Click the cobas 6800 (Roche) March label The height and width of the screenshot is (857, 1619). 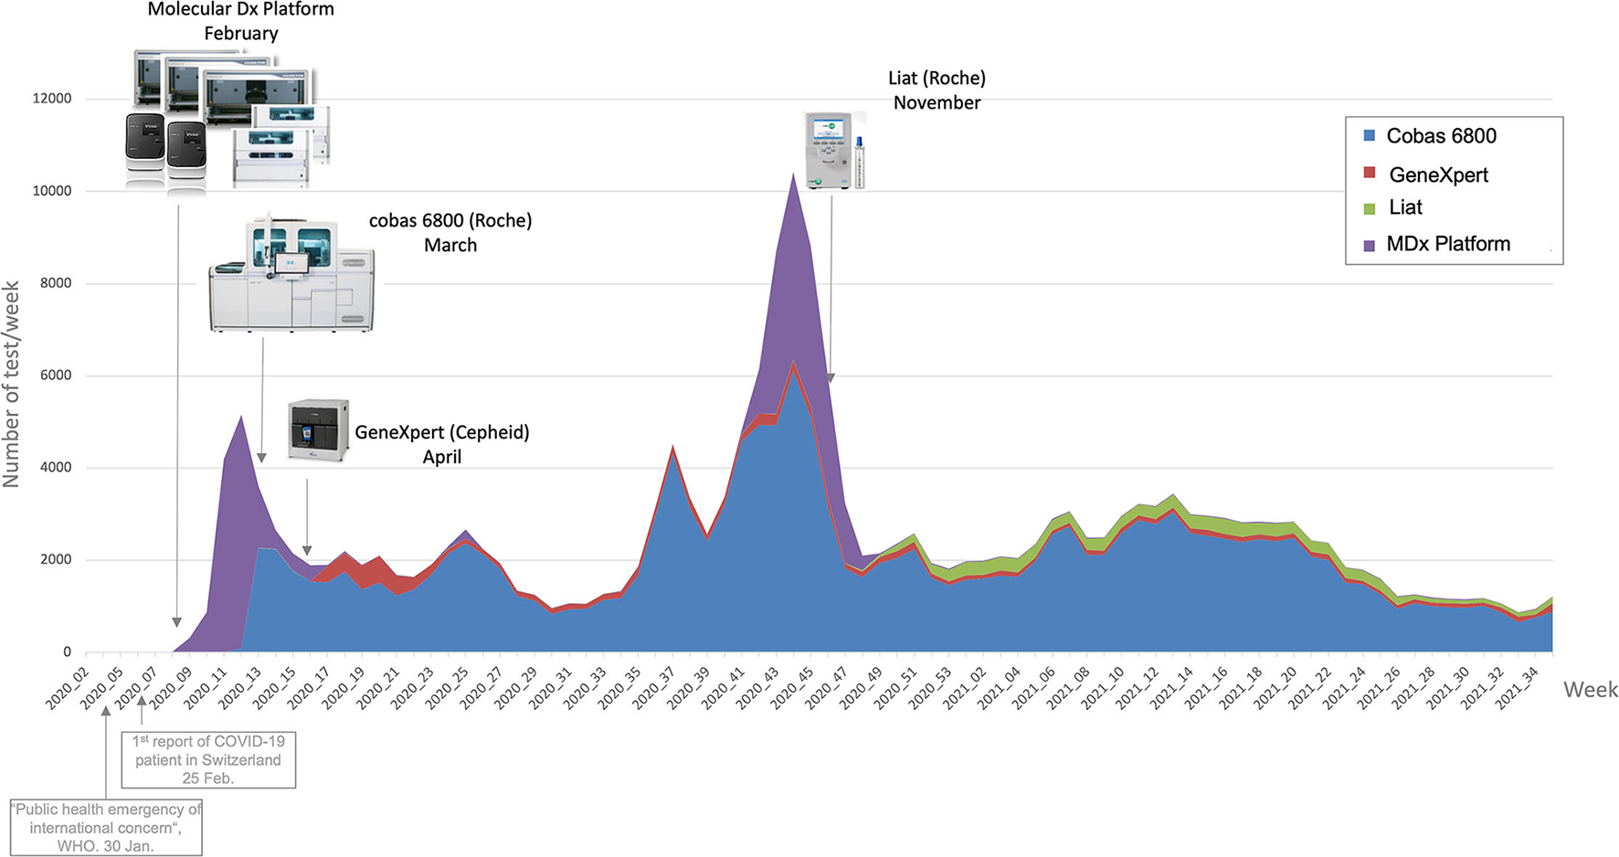click(x=450, y=233)
